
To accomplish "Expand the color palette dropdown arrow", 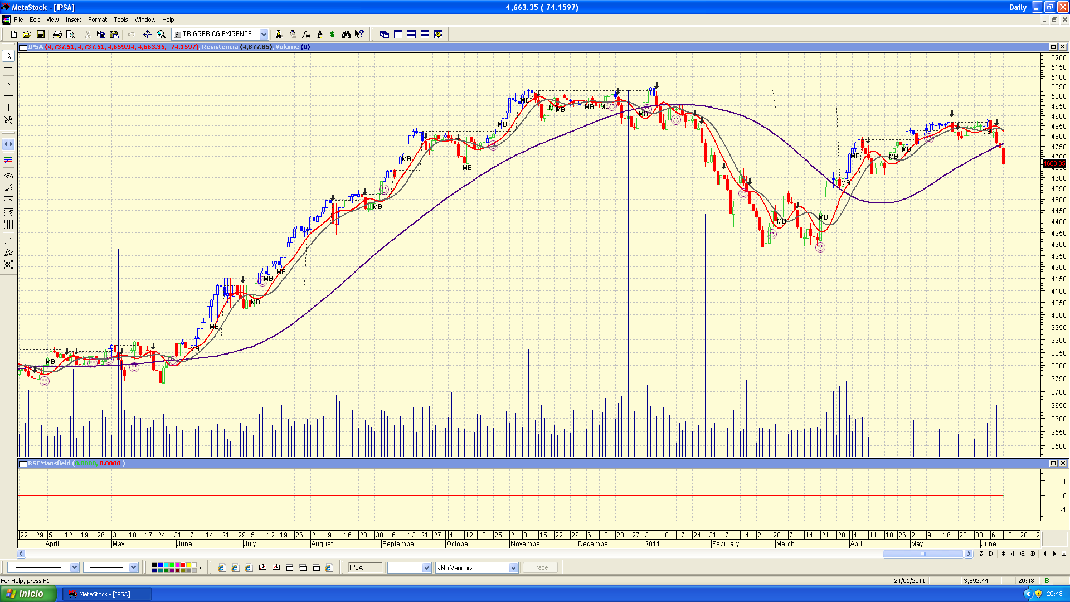I will coord(200,567).
